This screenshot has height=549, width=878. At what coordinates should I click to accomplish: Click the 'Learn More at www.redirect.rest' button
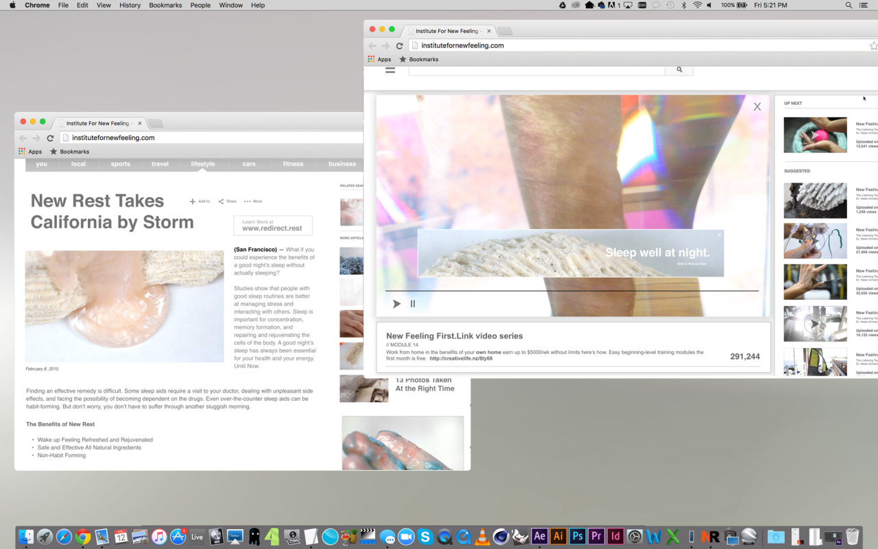(x=272, y=226)
